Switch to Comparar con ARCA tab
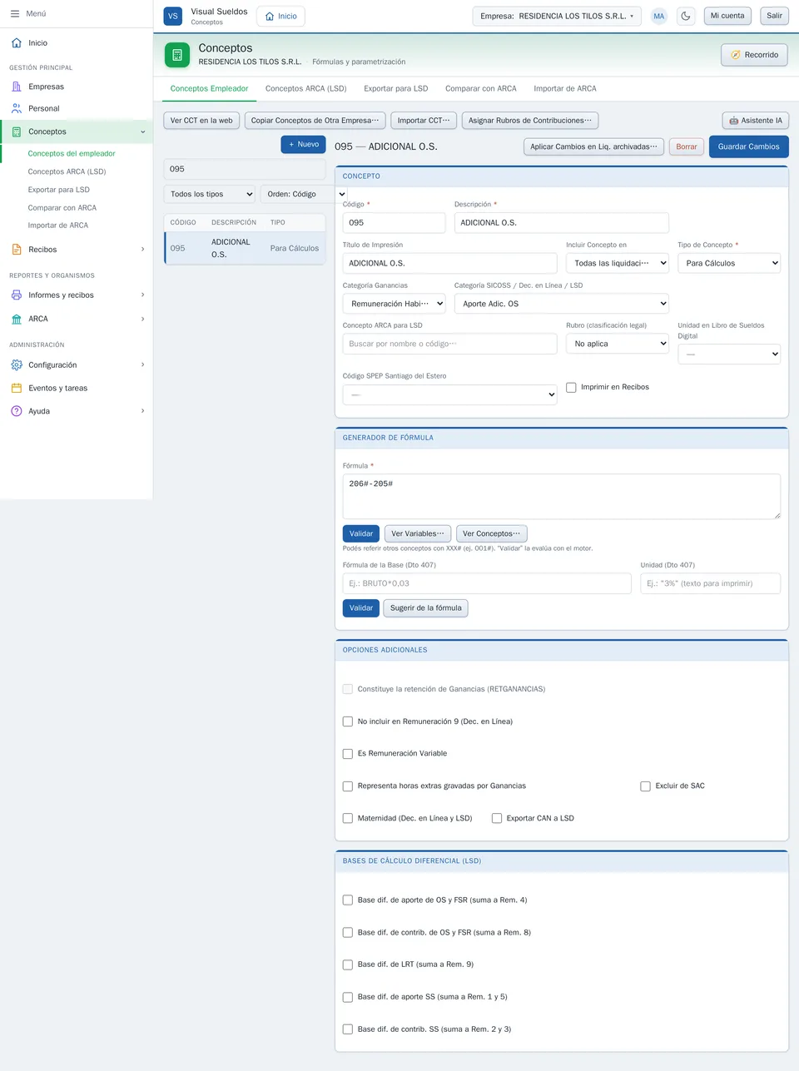Screen dimensions: 799x1071 click(481, 88)
